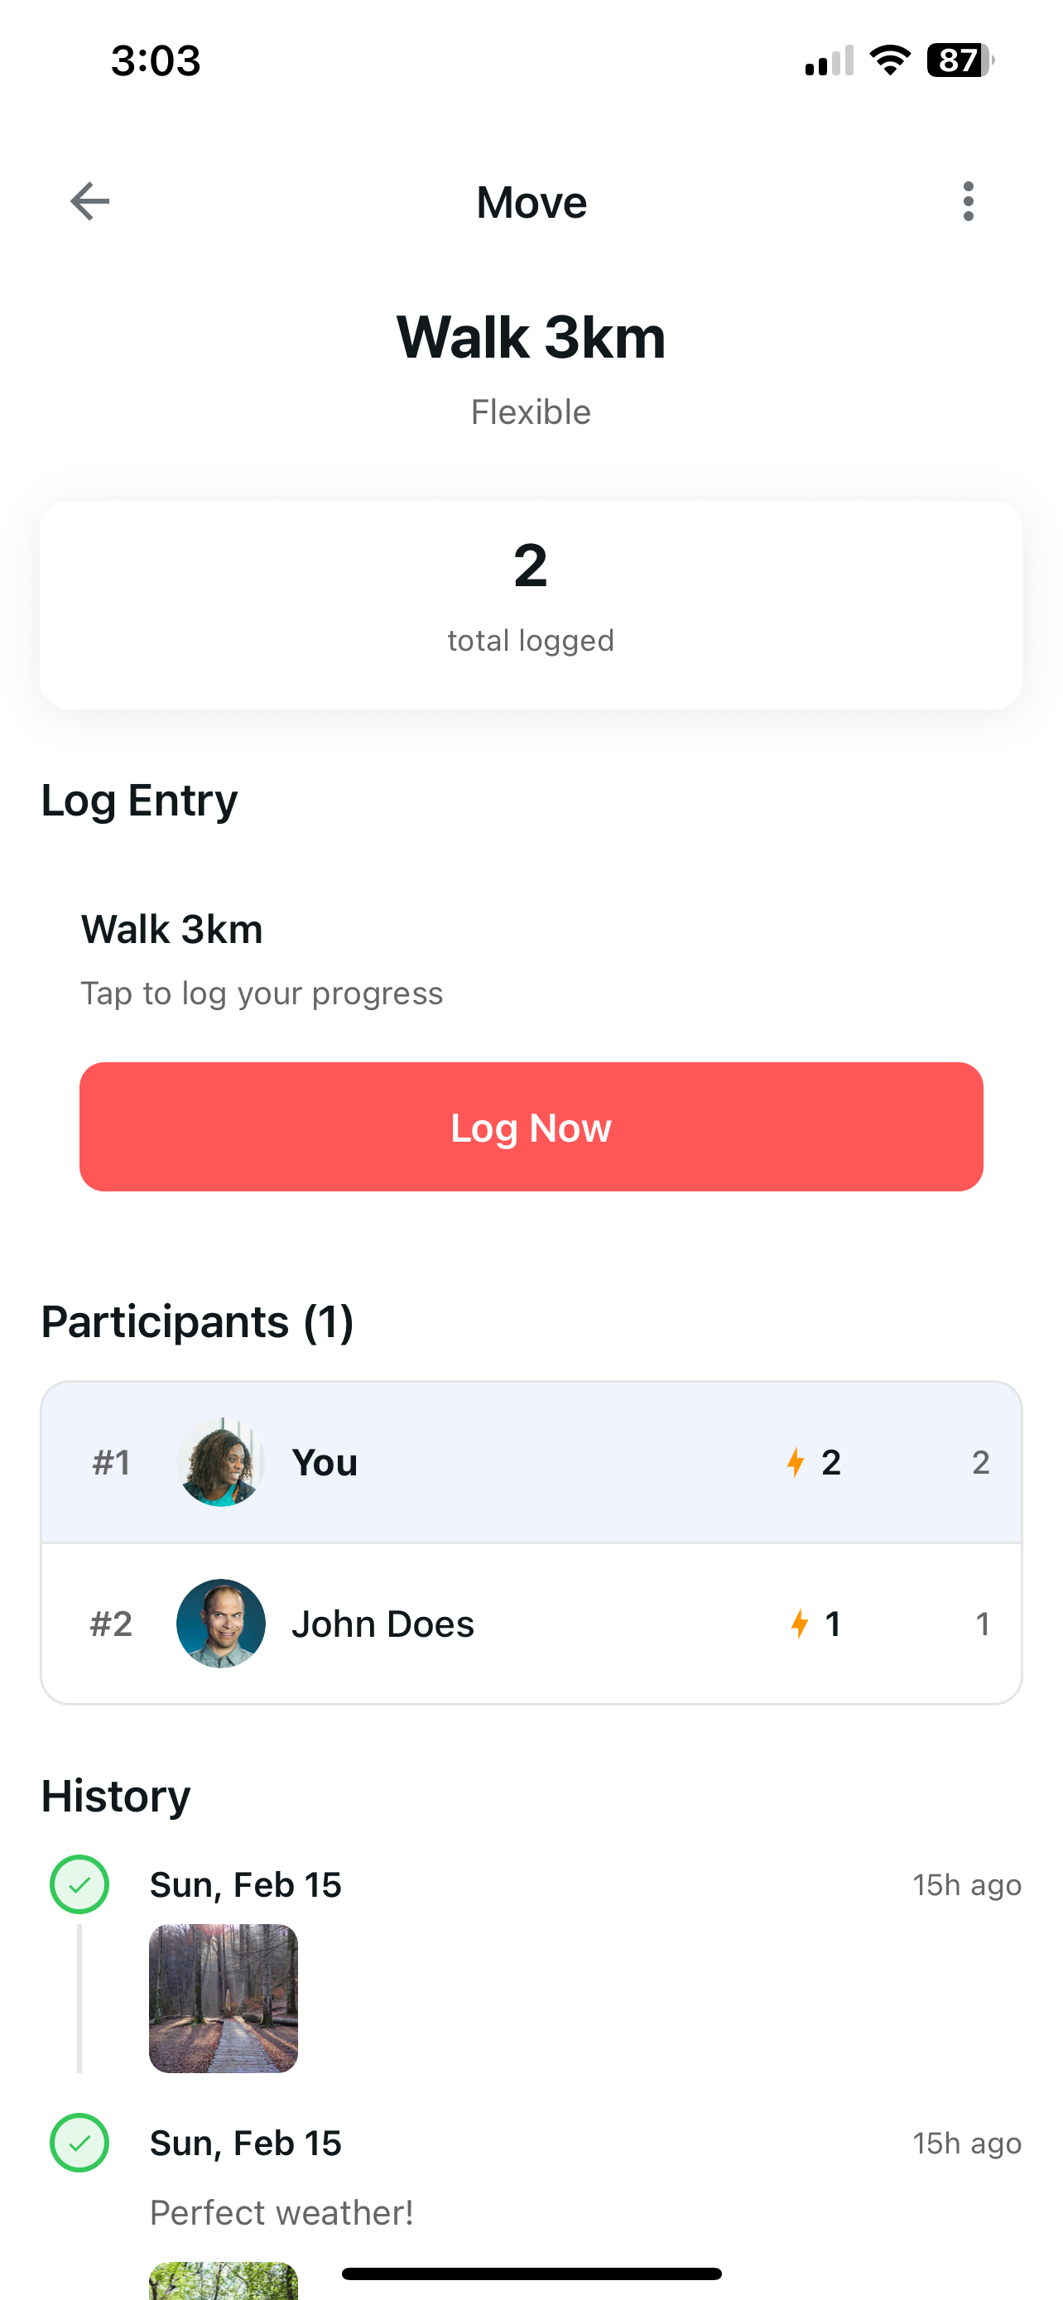Open the Participants section header

point(197,1321)
